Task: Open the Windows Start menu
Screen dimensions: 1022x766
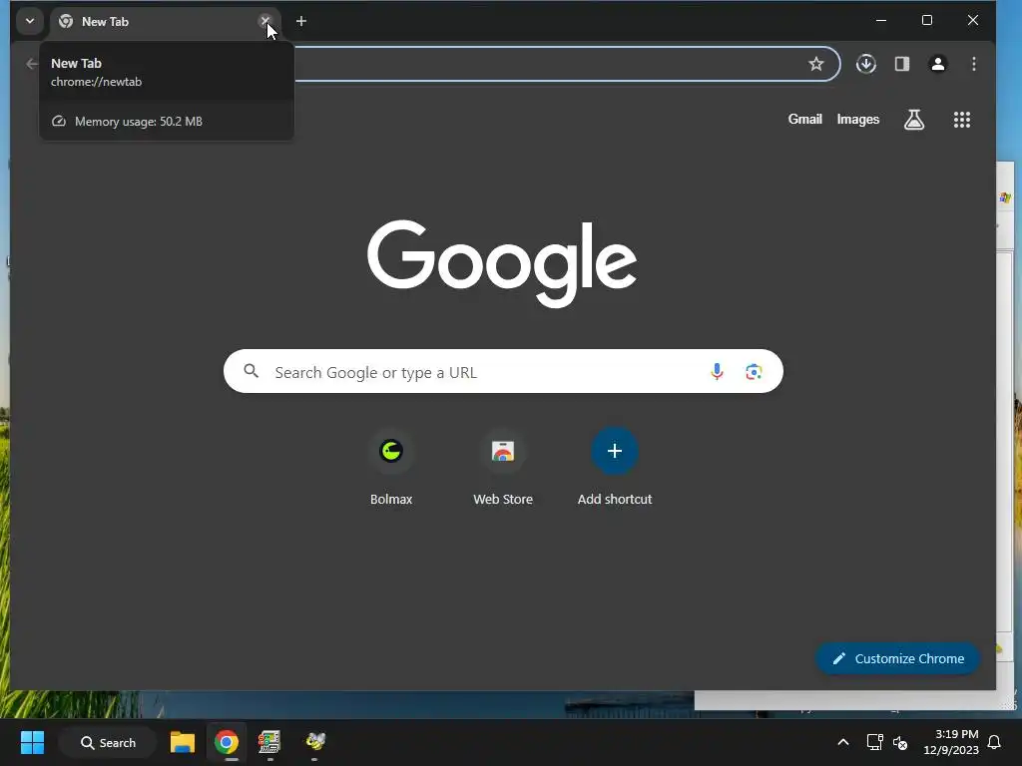Action: pos(32,742)
